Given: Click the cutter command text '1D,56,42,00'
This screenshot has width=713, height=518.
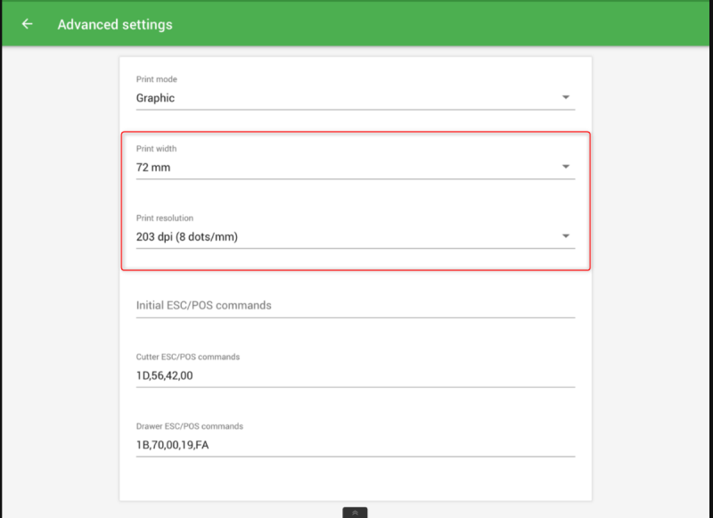Looking at the screenshot, I should [x=165, y=375].
